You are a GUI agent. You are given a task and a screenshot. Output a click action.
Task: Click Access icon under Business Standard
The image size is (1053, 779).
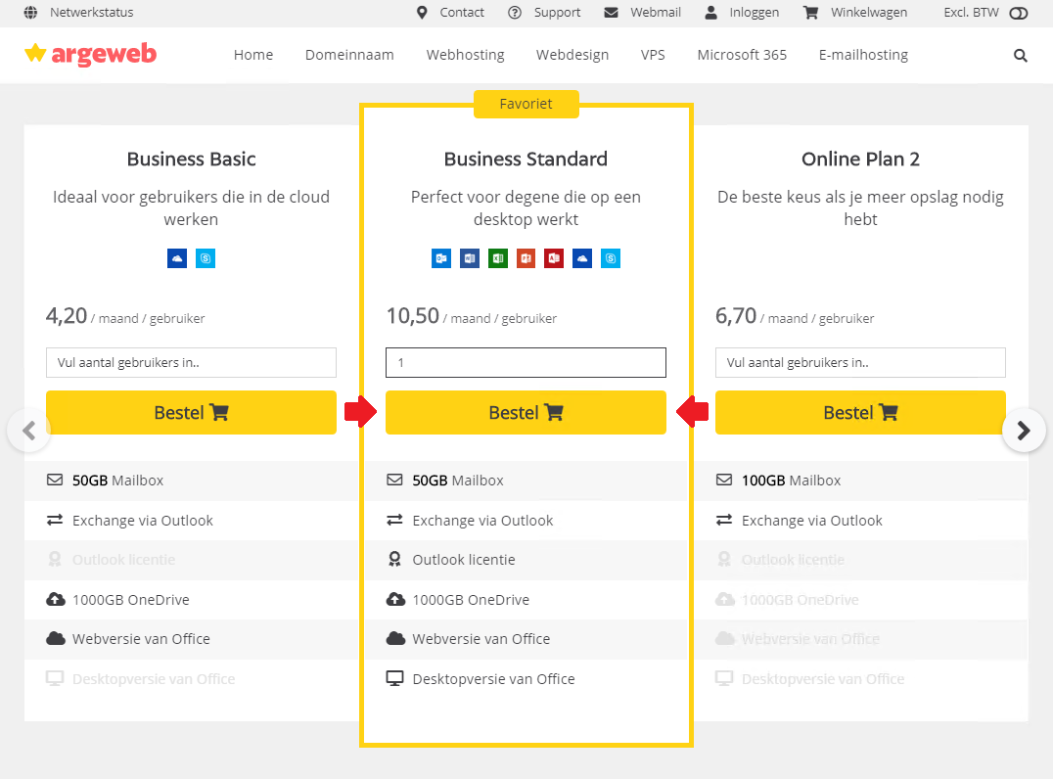(554, 258)
